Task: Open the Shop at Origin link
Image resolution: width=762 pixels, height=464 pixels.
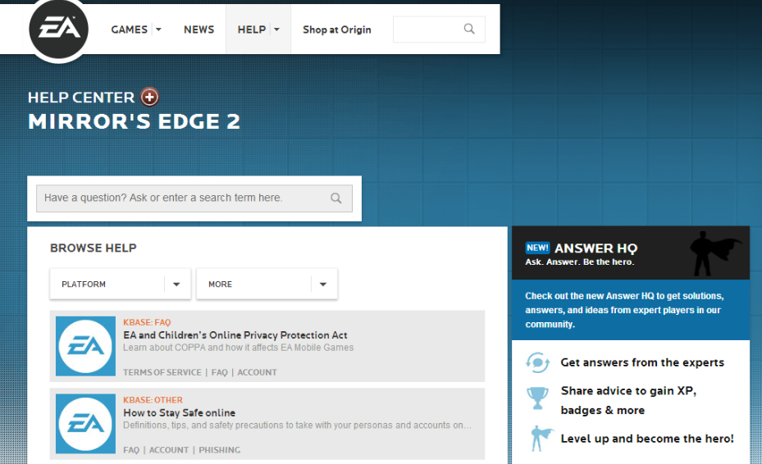Action: pyautogui.click(x=337, y=30)
